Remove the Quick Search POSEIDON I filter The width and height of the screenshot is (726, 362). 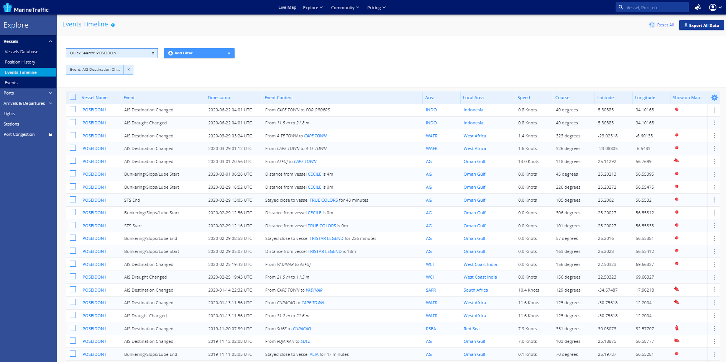click(x=153, y=53)
